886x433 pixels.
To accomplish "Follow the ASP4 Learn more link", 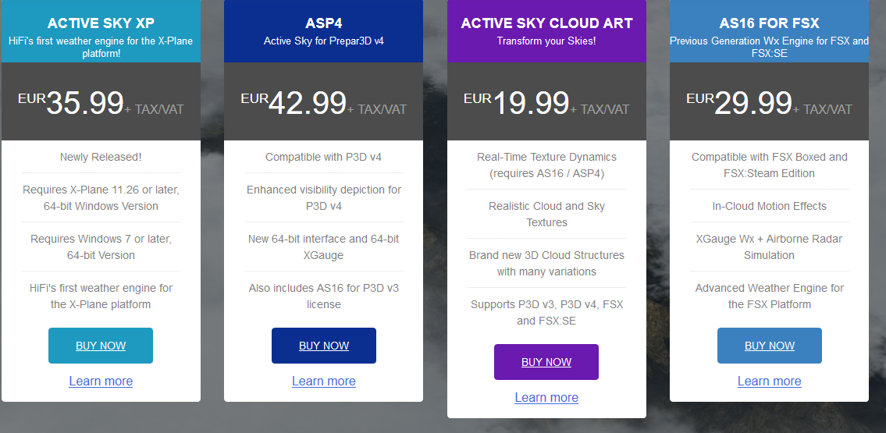I will click(324, 382).
